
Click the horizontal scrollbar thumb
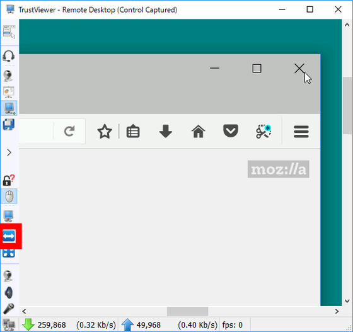click(x=187, y=311)
